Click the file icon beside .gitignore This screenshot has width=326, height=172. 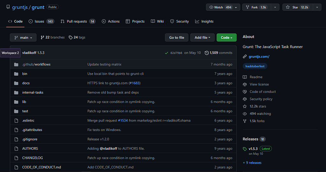[x=16, y=139]
